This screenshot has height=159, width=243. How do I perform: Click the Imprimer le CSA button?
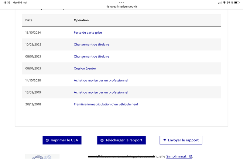(62, 140)
